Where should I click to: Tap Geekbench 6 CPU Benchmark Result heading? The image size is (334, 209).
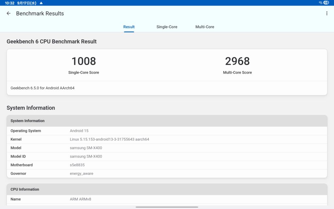pos(52,41)
